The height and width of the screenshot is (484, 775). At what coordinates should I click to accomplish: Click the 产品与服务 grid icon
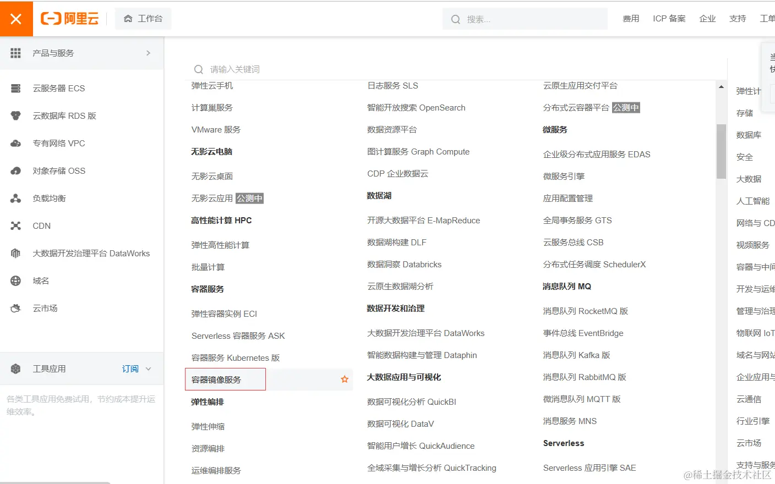point(15,53)
